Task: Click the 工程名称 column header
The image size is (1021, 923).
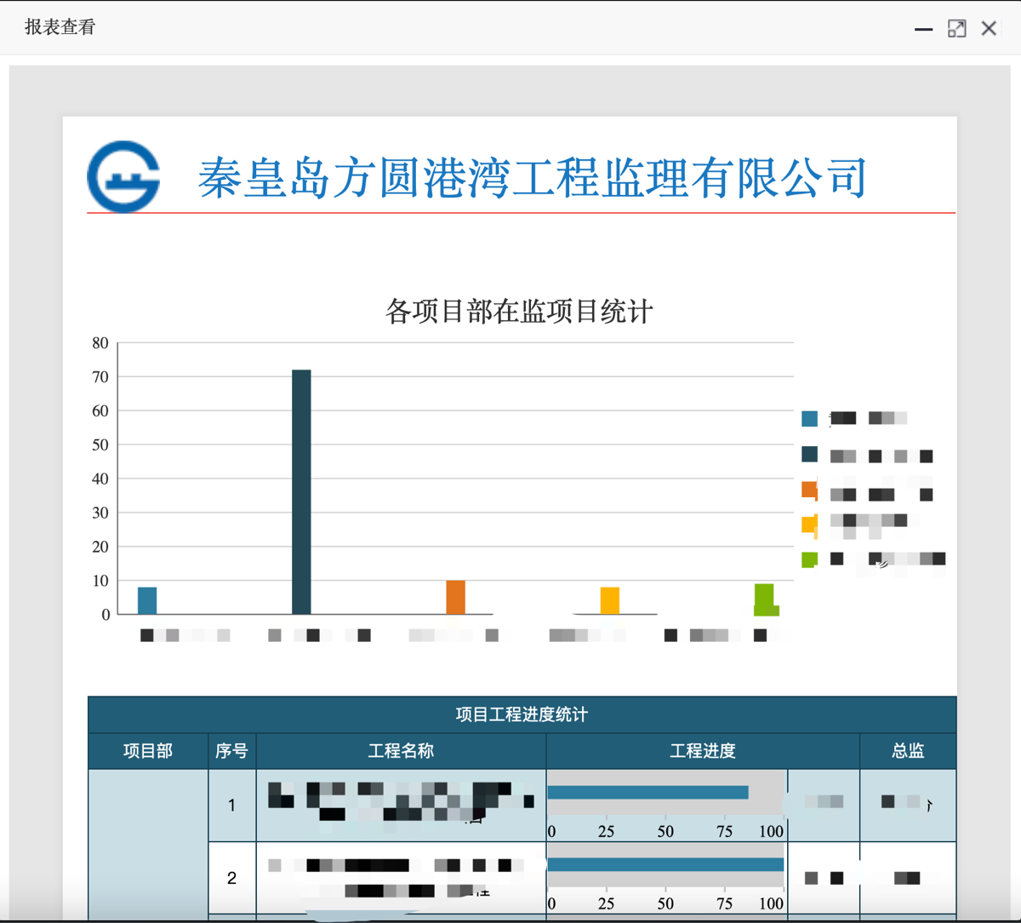Action: 401,751
